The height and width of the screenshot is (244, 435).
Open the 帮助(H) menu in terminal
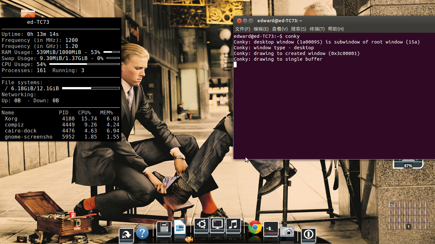click(336, 29)
